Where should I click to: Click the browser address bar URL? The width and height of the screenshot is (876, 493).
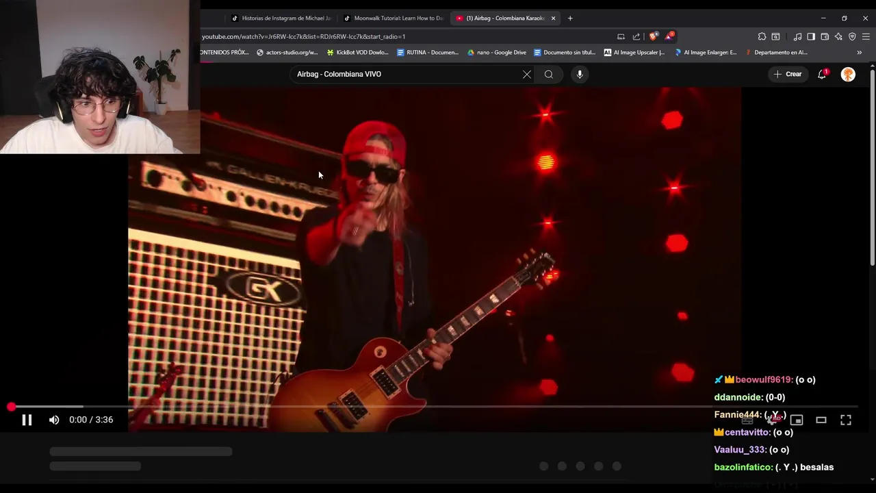303,36
